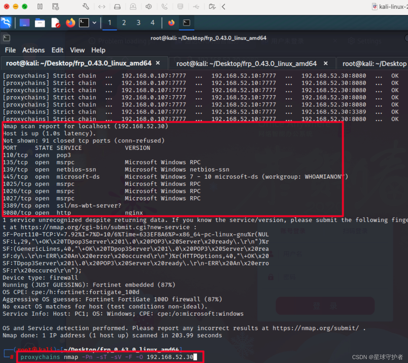Viewport: 408px width, 363px height.
Task: Click the 110/tcp pop3 row
Action: pyautogui.click(x=37, y=155)
